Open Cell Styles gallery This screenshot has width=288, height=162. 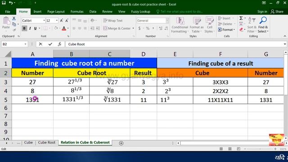[209, 25]
